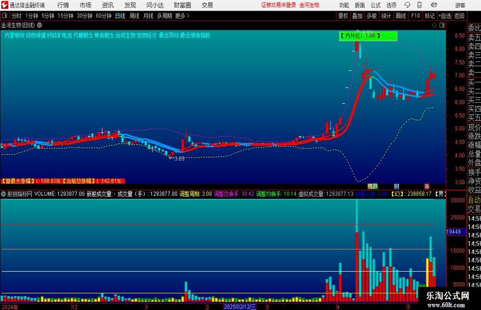Click the 调整周期 3.00 indicator value
481x310 pixels.
pyautogui.click(x=195, y=193)
